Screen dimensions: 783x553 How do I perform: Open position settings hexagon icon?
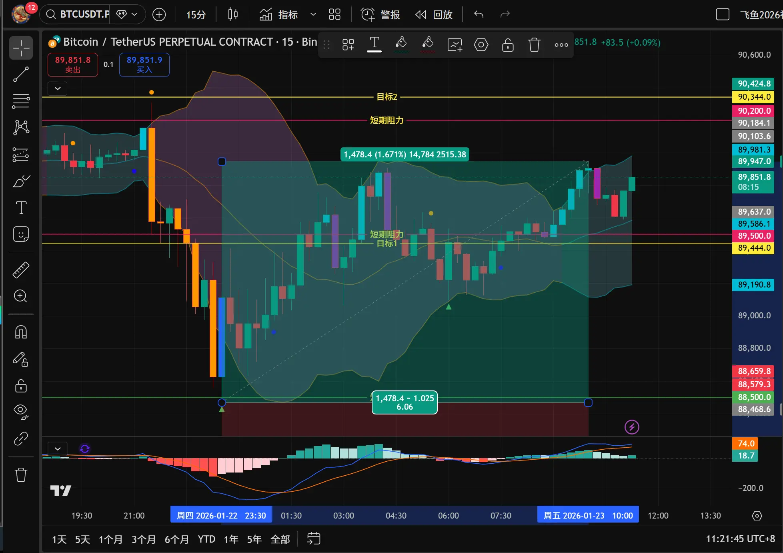(x=481, y=45)
